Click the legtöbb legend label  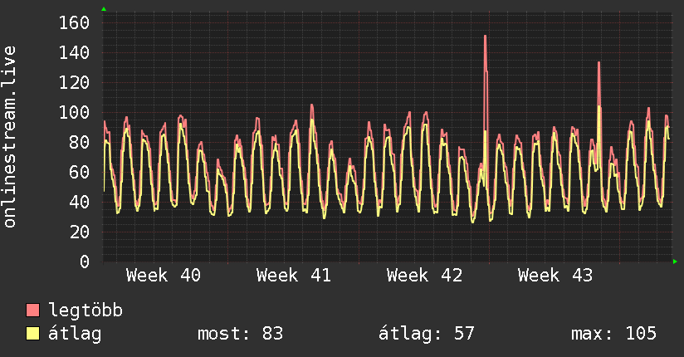point(86,311)
